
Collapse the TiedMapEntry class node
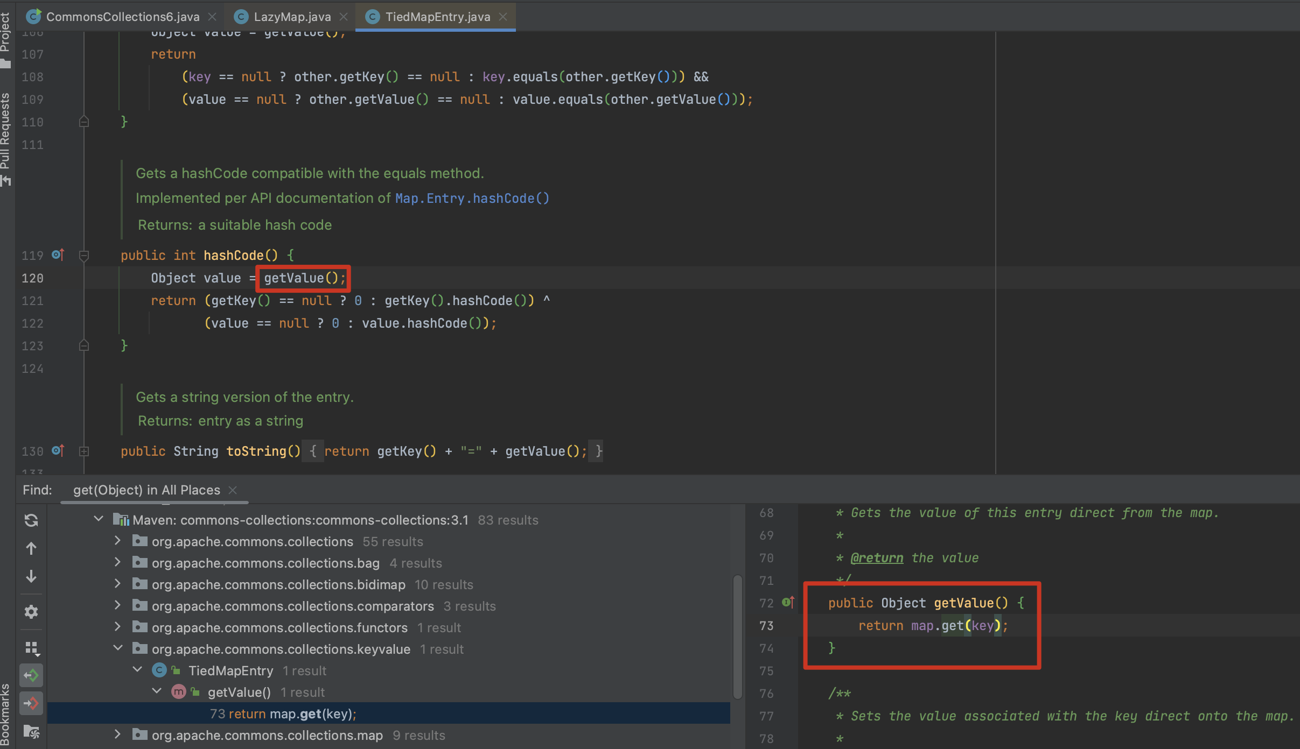[x=137, y=670]
